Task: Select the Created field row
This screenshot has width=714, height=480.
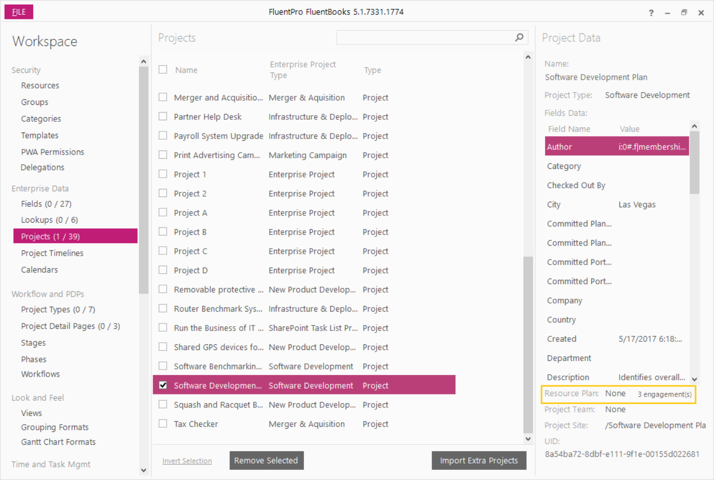Action: pos(617,339)
